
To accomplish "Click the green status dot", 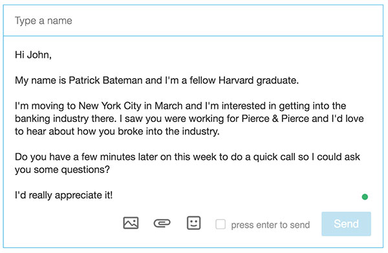I will tap(365, 197).
